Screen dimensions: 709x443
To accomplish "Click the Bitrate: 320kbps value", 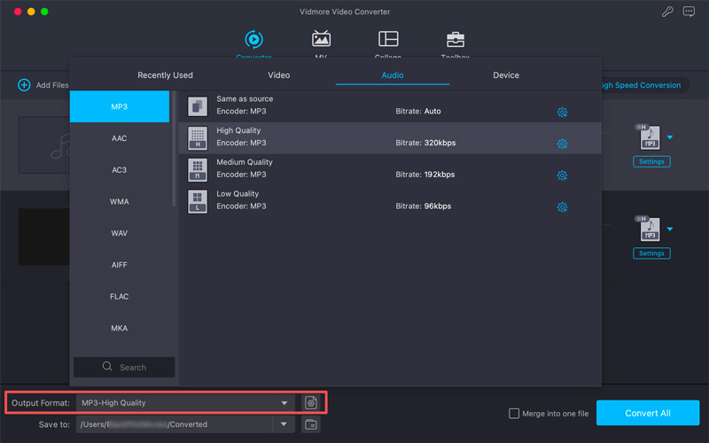I will click(x=425, y=143).
